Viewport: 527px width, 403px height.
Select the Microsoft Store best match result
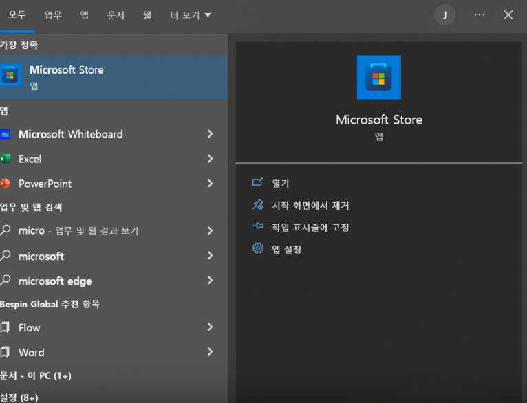[114, 77]
